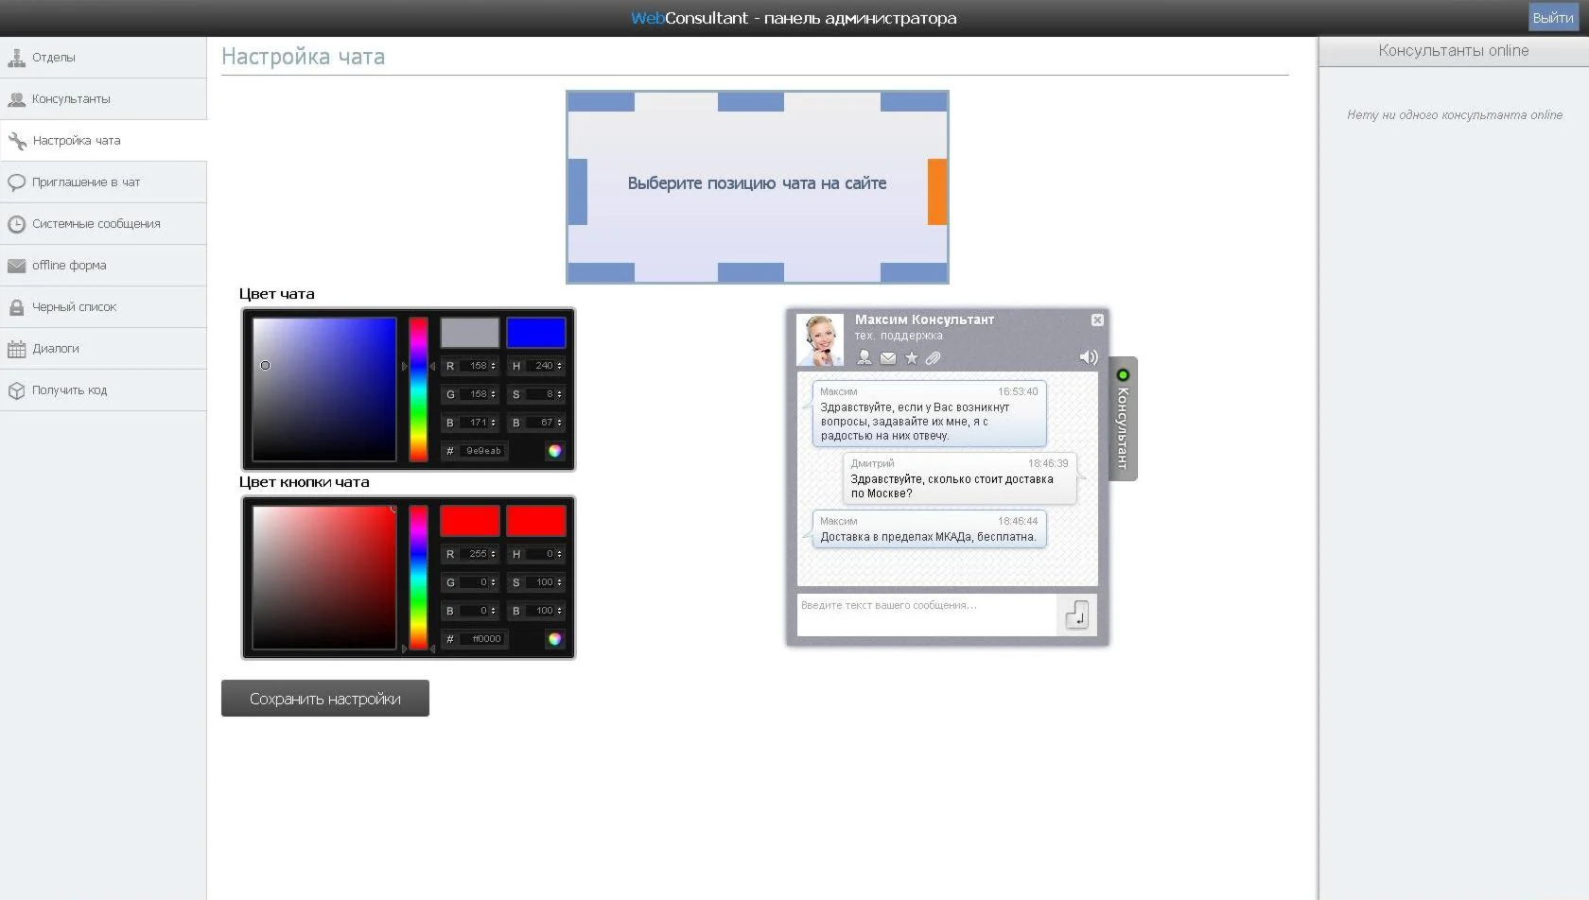Screen dimensions: 1589x900
Task: Click the person icon in chat header
Action: pyautogui.click(x=864, y=358)
